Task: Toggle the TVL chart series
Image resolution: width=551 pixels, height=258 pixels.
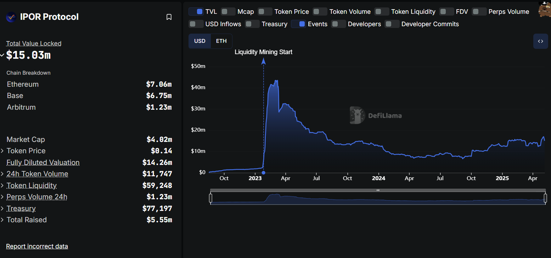Action: tap(196, 12)
